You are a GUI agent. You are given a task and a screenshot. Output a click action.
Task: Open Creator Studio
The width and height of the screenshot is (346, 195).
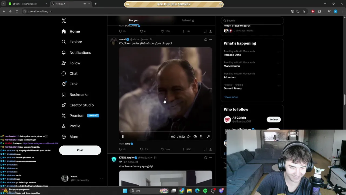(x=78, y=105)
